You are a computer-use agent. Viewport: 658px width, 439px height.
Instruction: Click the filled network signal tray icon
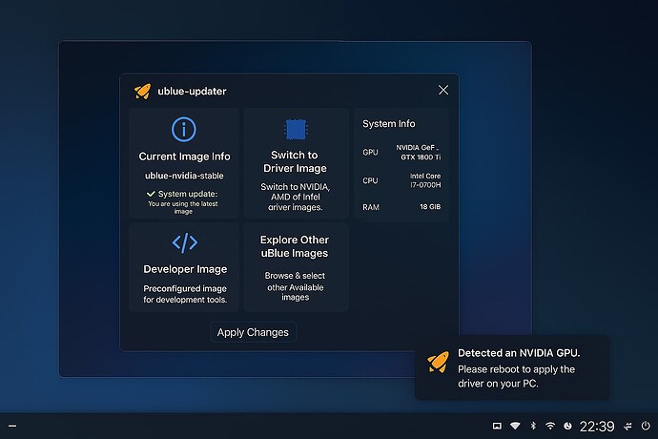click(515, 426)
